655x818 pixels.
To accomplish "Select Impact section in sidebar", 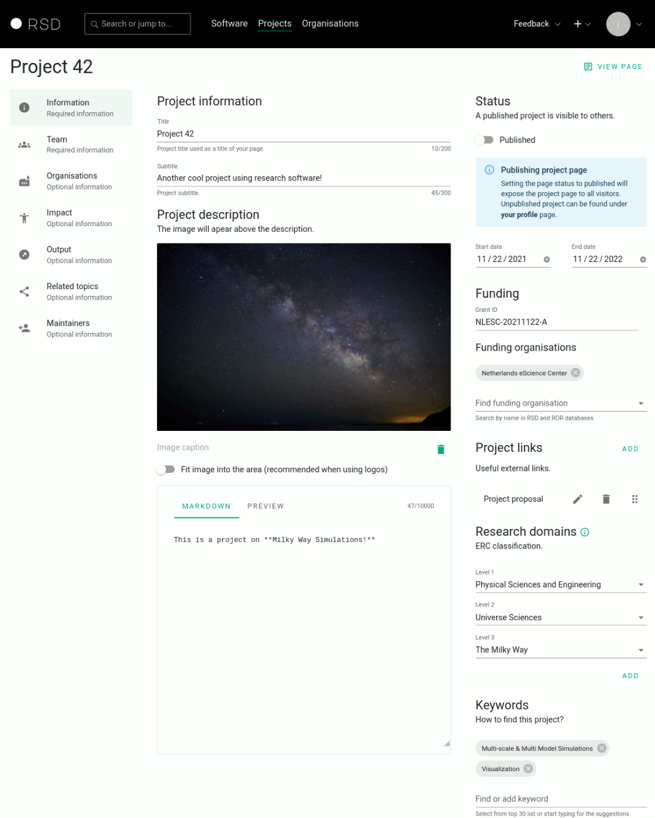I will tap(71, 218).
